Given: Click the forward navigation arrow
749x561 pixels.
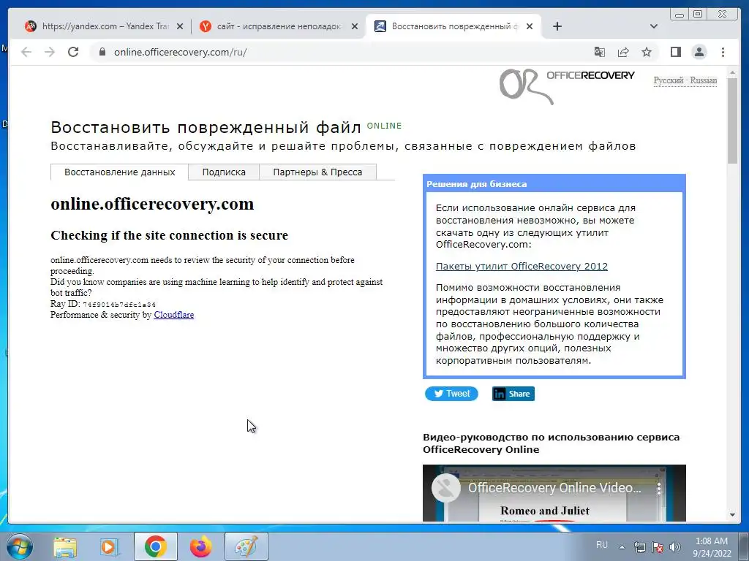Looking at the screenshot, I should 50,52.
